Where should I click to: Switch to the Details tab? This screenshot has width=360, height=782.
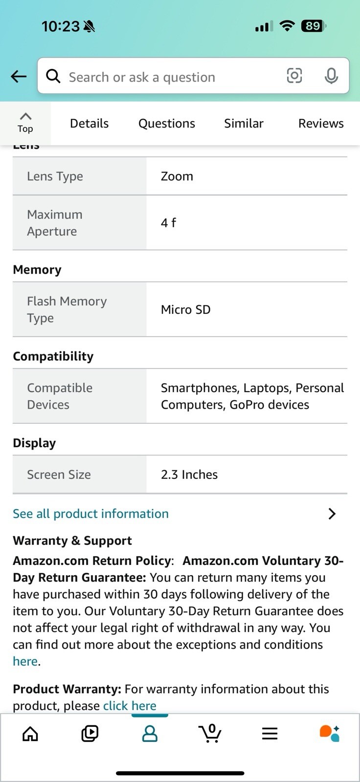point(89,124)
